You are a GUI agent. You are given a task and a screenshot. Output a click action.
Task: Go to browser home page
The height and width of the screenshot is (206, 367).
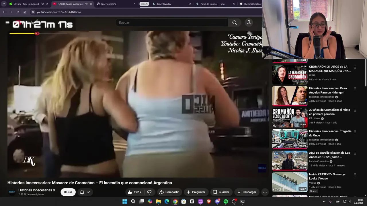25,12
